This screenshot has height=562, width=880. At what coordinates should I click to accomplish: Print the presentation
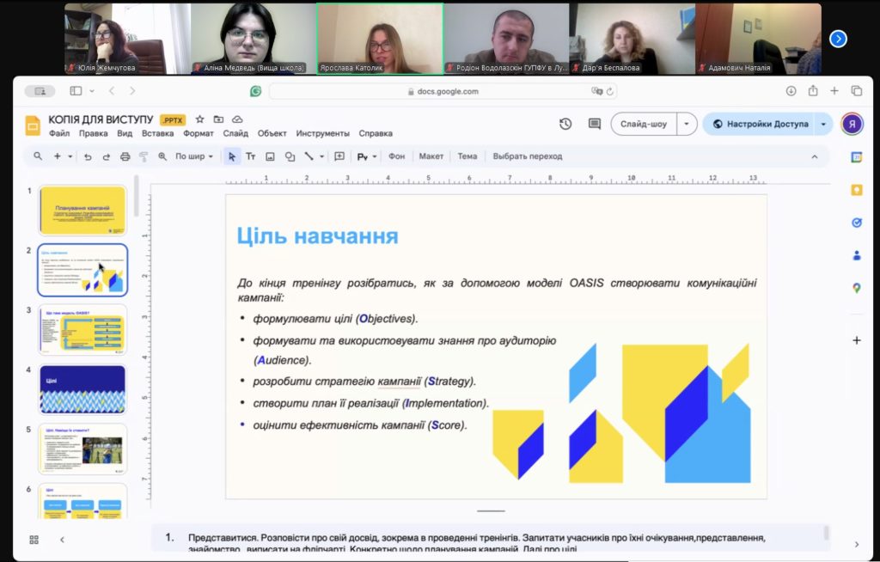pyautogui.click(x=125, y=156)
